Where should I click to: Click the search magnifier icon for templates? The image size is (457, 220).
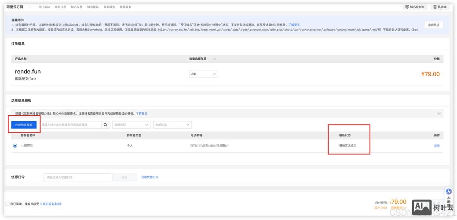coord(106,125)
